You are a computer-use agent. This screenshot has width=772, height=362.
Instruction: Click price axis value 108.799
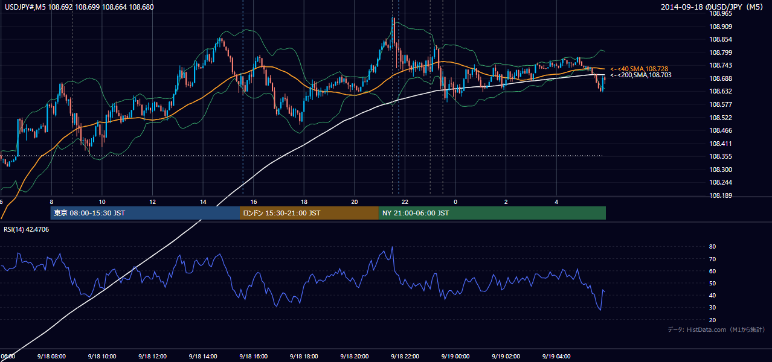(721, 52)
